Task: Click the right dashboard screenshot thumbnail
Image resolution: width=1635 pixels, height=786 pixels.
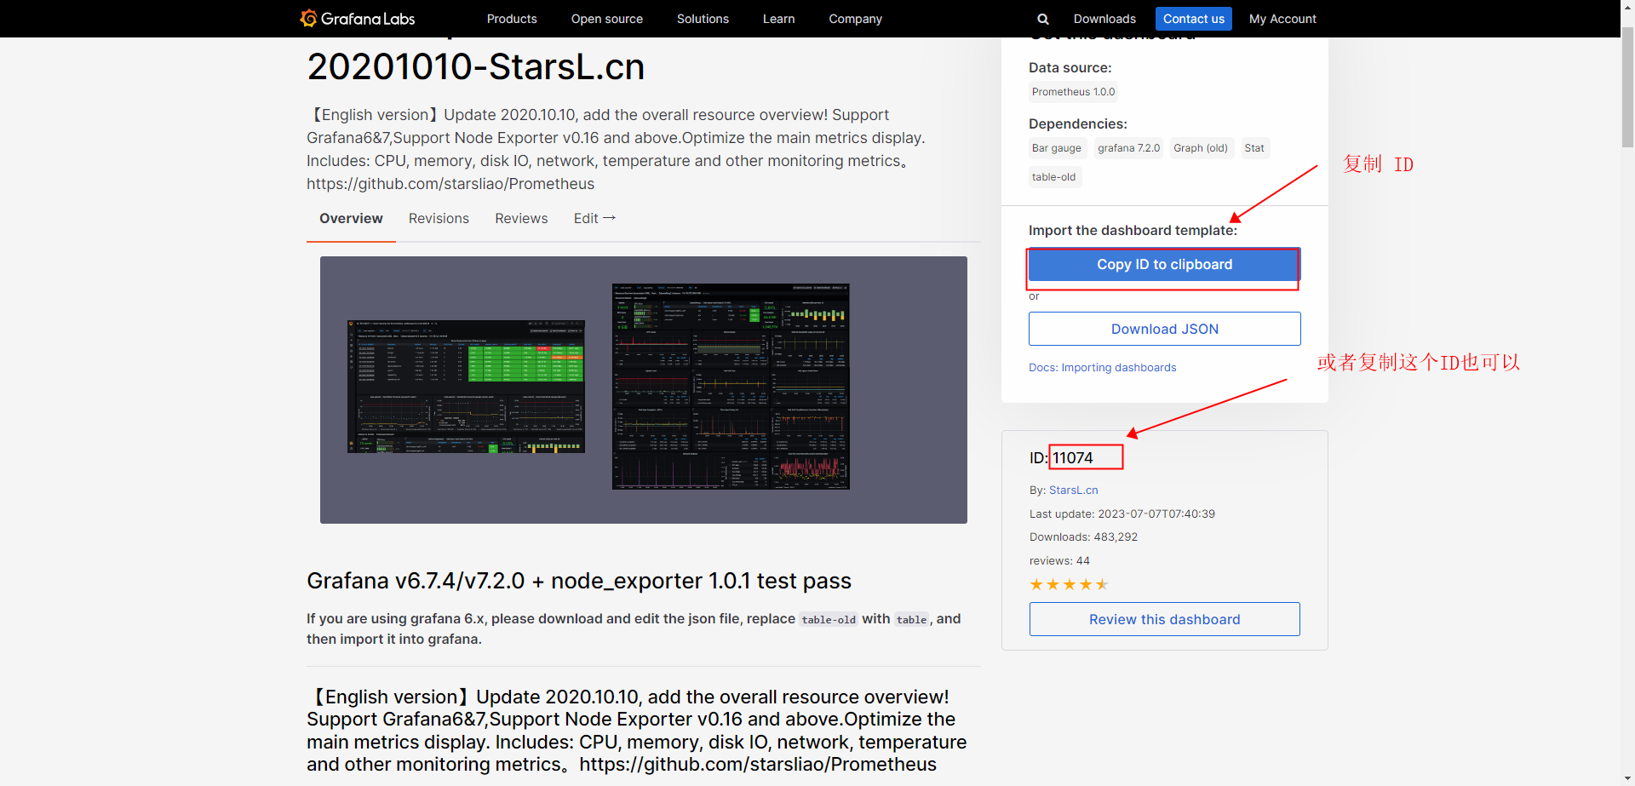Action: click(x=731, y=387)
